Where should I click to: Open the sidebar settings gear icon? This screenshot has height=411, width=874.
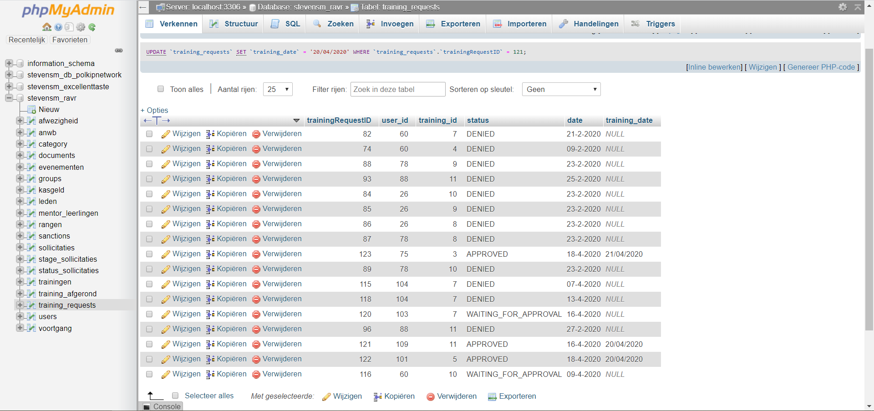(x=81, y=27)
